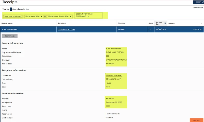Remove the ZEESHAN FOR TEXAS filter tag
Screen dimensions: 204x122
tap(88, 16)
